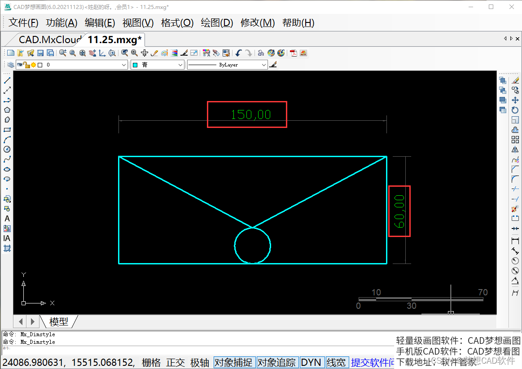
Task: Toggle 正交 ortho mode
Action: point(175,362)
